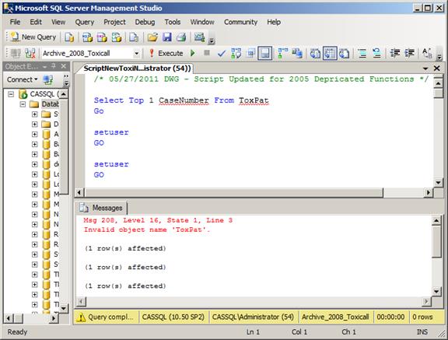
Task: Click Specify Values for Template Parameters icon
Action: tap(428, 53)
